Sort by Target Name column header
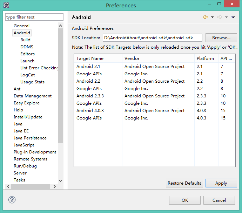242x213 pixels. (98, 59)
